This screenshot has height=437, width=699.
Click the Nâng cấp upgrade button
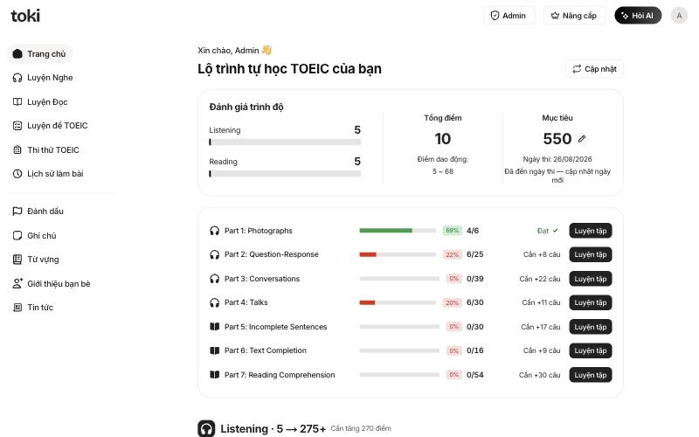(574, 16)
